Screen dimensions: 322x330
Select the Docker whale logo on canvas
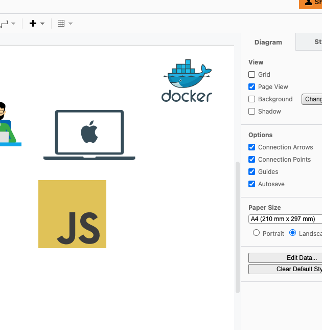coord(187,81)
